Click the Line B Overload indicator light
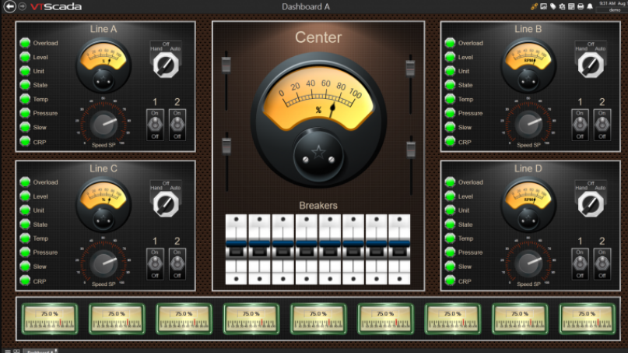 click(x=450, y=43)
